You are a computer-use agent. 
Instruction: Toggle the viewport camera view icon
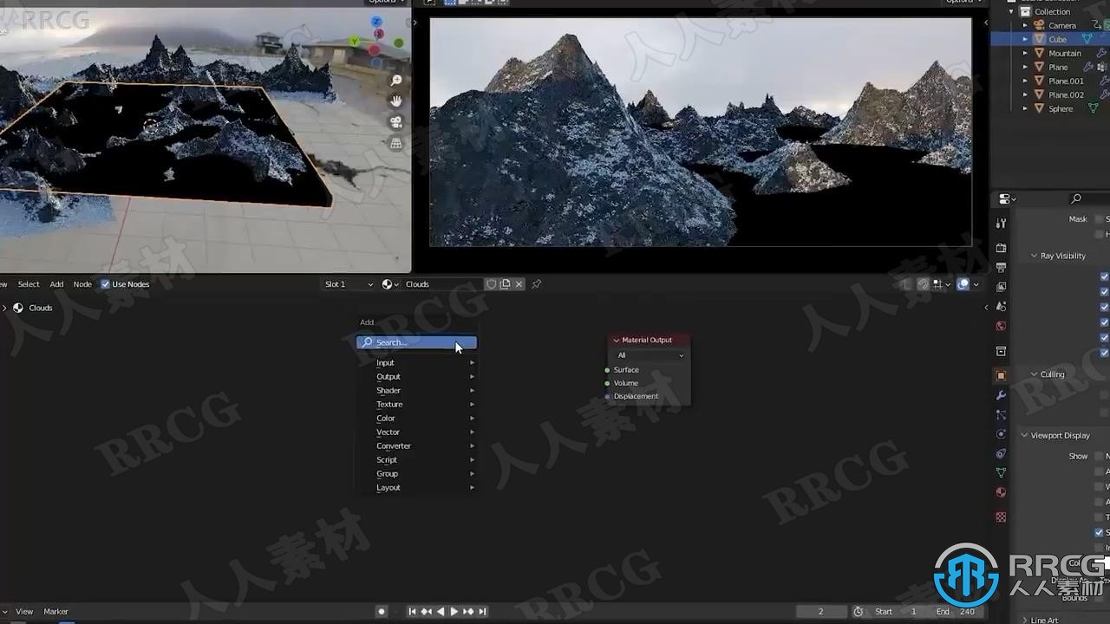coord(396,122)
